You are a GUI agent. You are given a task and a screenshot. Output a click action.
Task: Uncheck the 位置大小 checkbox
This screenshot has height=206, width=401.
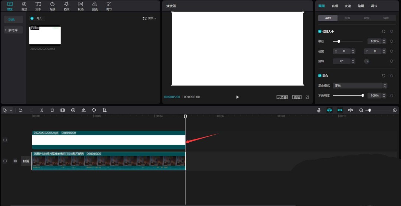click(320, 32)
